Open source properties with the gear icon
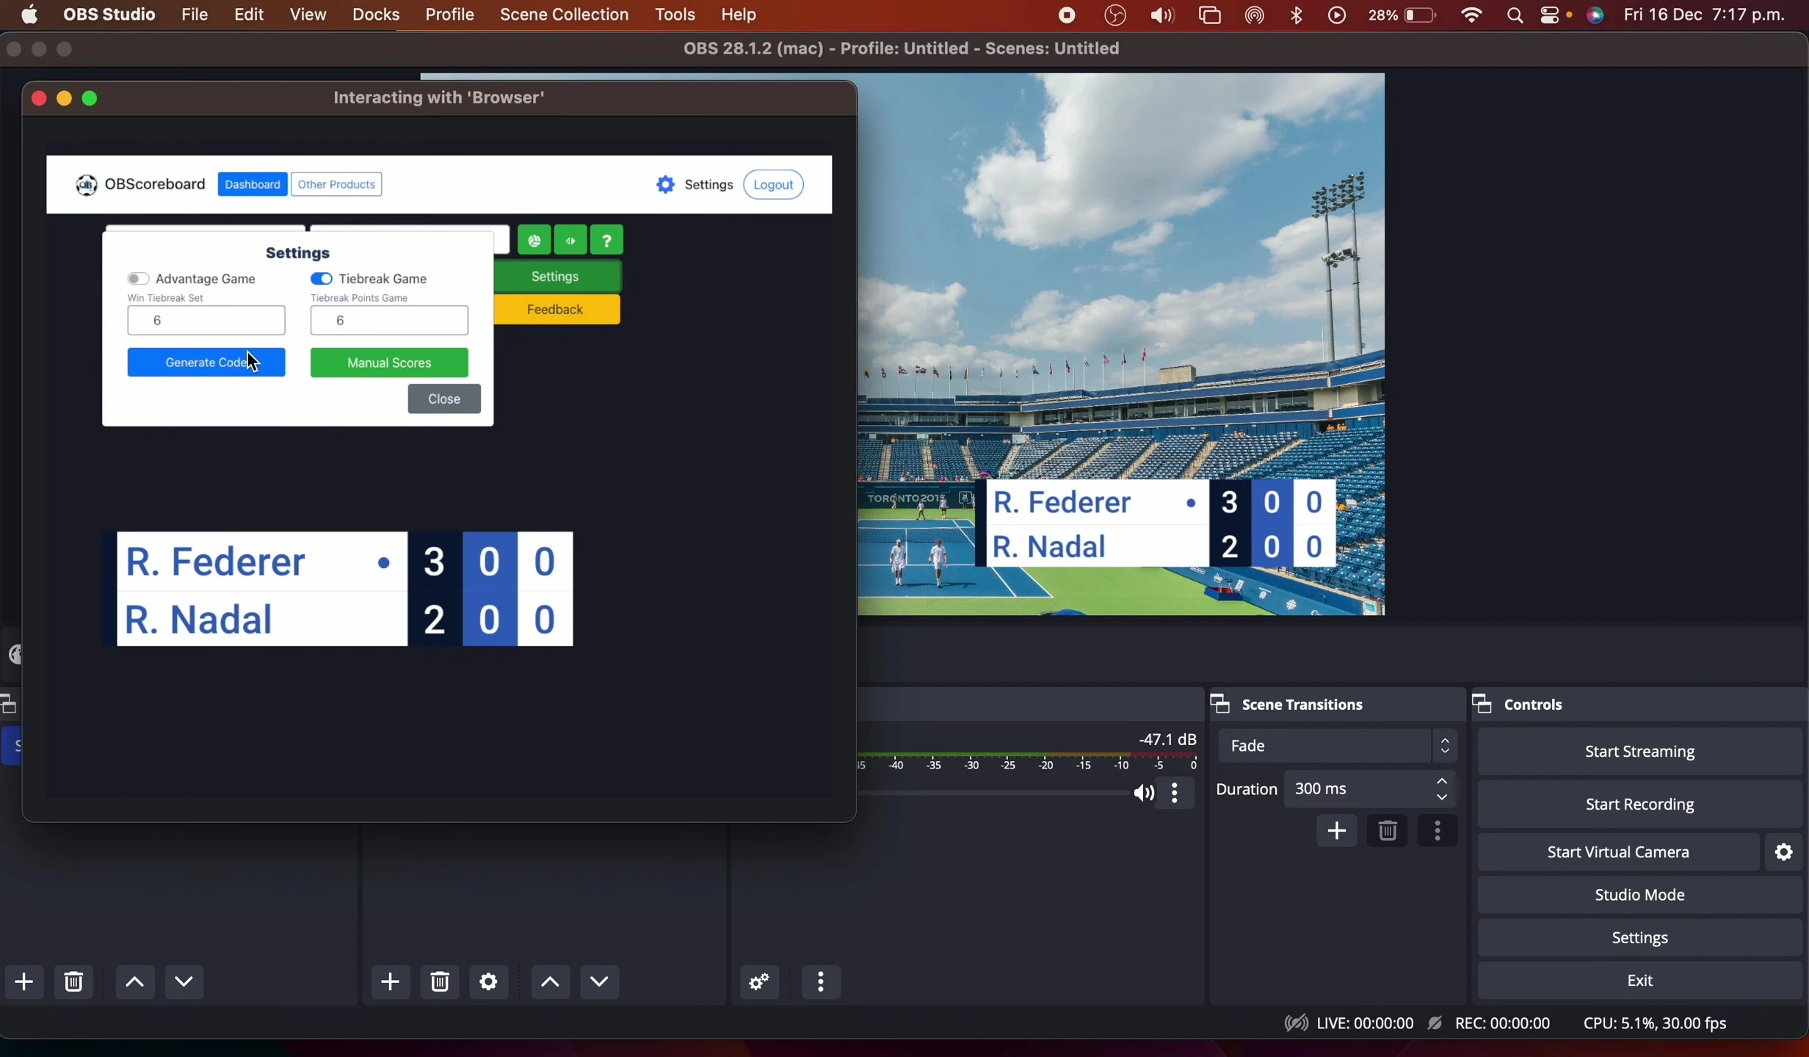The width and height of the screenshot is (1809, 1057). point(488,981)
